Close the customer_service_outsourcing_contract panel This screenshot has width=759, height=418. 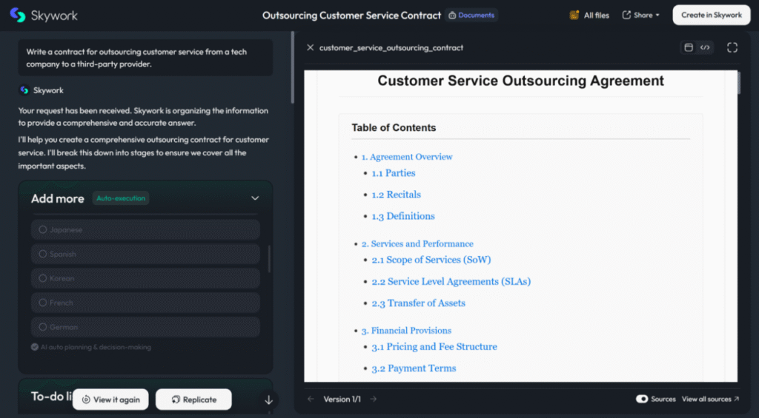[310, 47]
